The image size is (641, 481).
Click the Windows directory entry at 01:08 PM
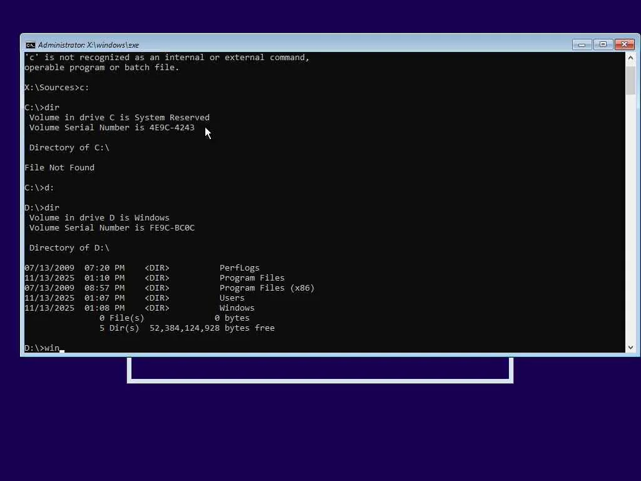(x=140, y=308)
